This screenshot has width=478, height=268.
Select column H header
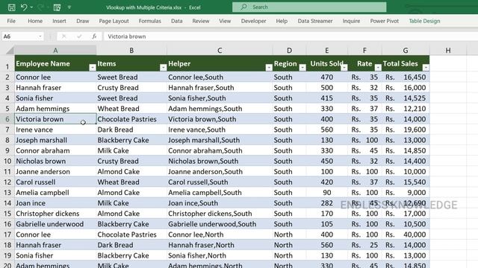448,50
